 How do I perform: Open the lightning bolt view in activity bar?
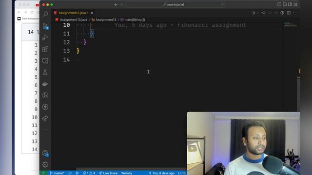45,107
